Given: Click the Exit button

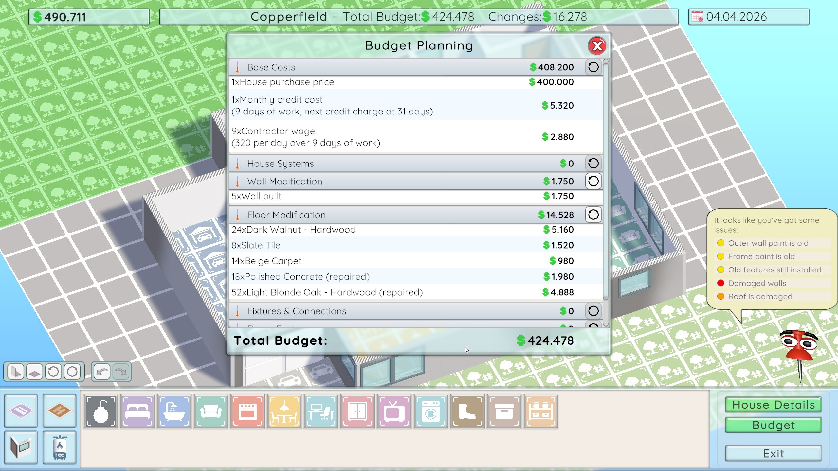Looking at the screenshot, I should click(x=773, y=454).
